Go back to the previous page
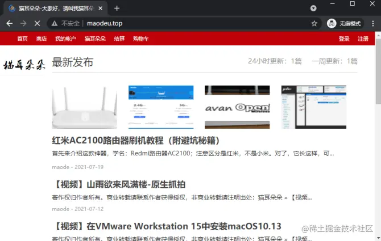The height and width of the screenshot is (241, 381). 10,23
